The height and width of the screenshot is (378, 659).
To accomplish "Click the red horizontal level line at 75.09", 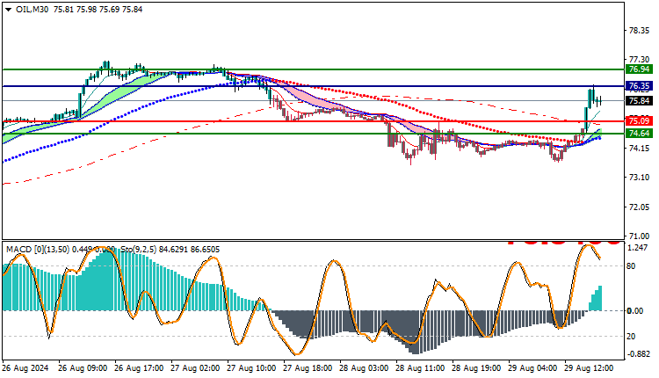I will (x=313, y=121).
